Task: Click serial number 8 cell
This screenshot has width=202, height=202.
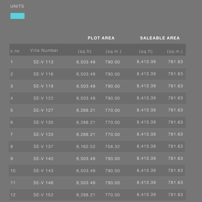Action: pyautogui.click(x=12, y=147)
